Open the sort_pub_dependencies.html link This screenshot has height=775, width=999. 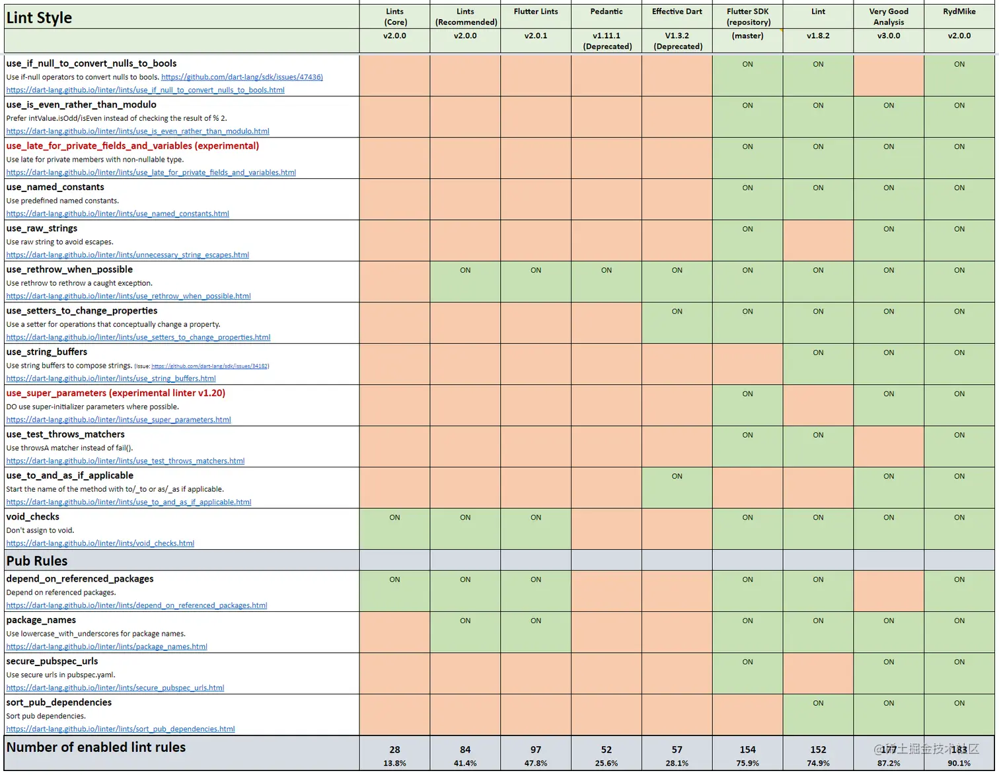(x=120, y=729)
